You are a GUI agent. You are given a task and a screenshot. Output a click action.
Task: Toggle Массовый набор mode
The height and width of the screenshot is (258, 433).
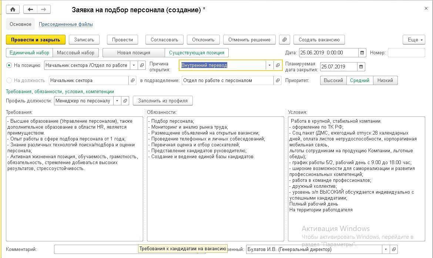pos(75,52)
